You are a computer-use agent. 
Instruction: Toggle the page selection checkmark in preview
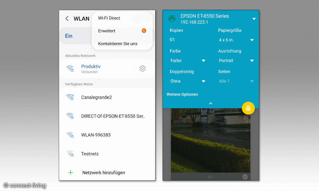[x=245, y=177]
